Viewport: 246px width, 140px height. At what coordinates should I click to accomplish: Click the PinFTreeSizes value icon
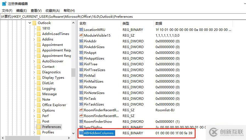click(81, 70)
